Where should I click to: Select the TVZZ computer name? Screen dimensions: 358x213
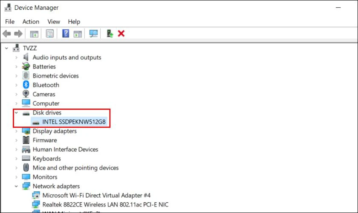click(x=30, y=48)
